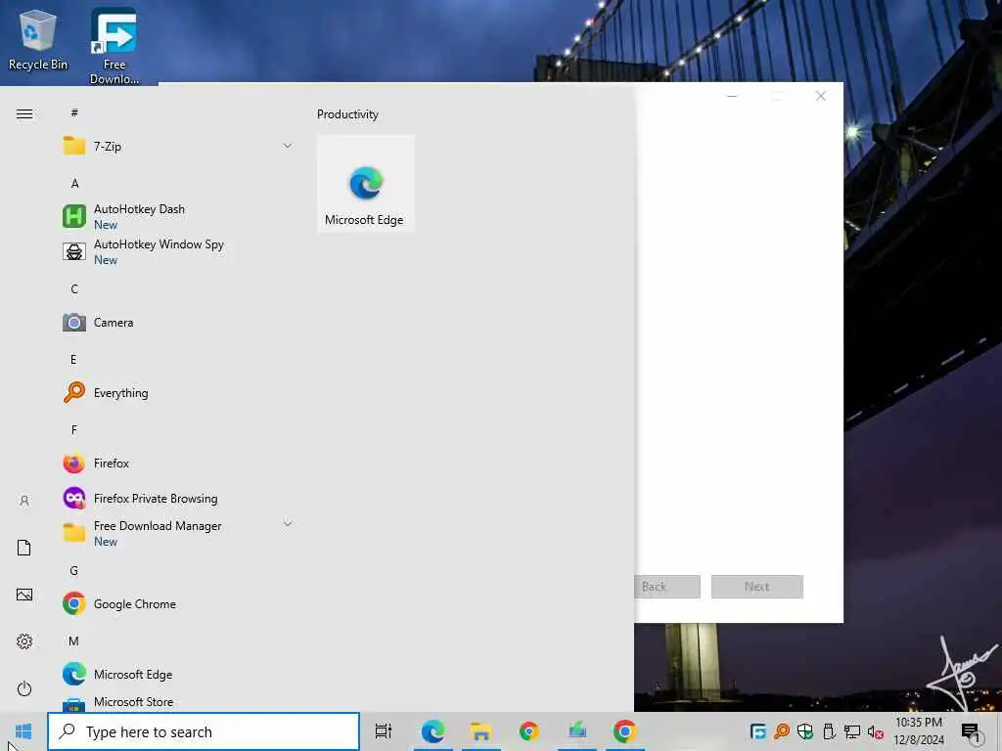Open the Free Download Manager folder
The image size is (1002, 751).
pyautogui.click(x=178, y=533)
